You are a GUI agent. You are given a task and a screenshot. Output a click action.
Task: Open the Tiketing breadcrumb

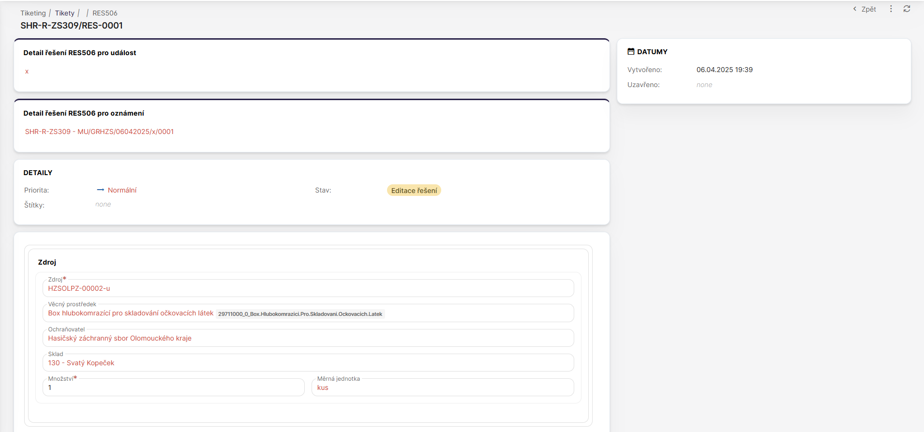[33, 13]
